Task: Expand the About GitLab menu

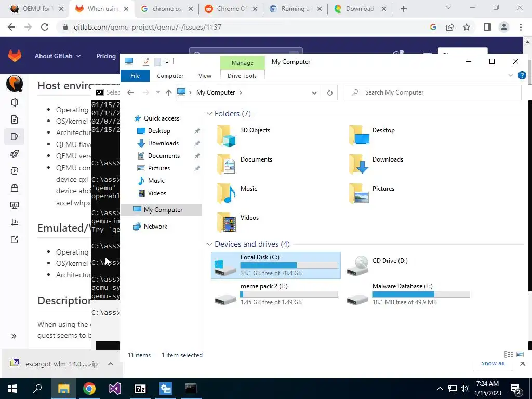Action: (x=58, y=56)
